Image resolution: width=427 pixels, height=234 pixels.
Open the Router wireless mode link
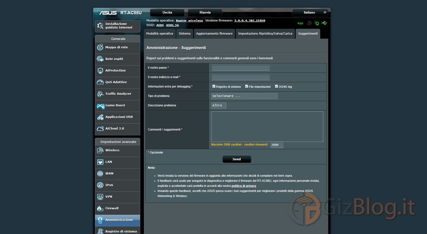tap(189, 20)
